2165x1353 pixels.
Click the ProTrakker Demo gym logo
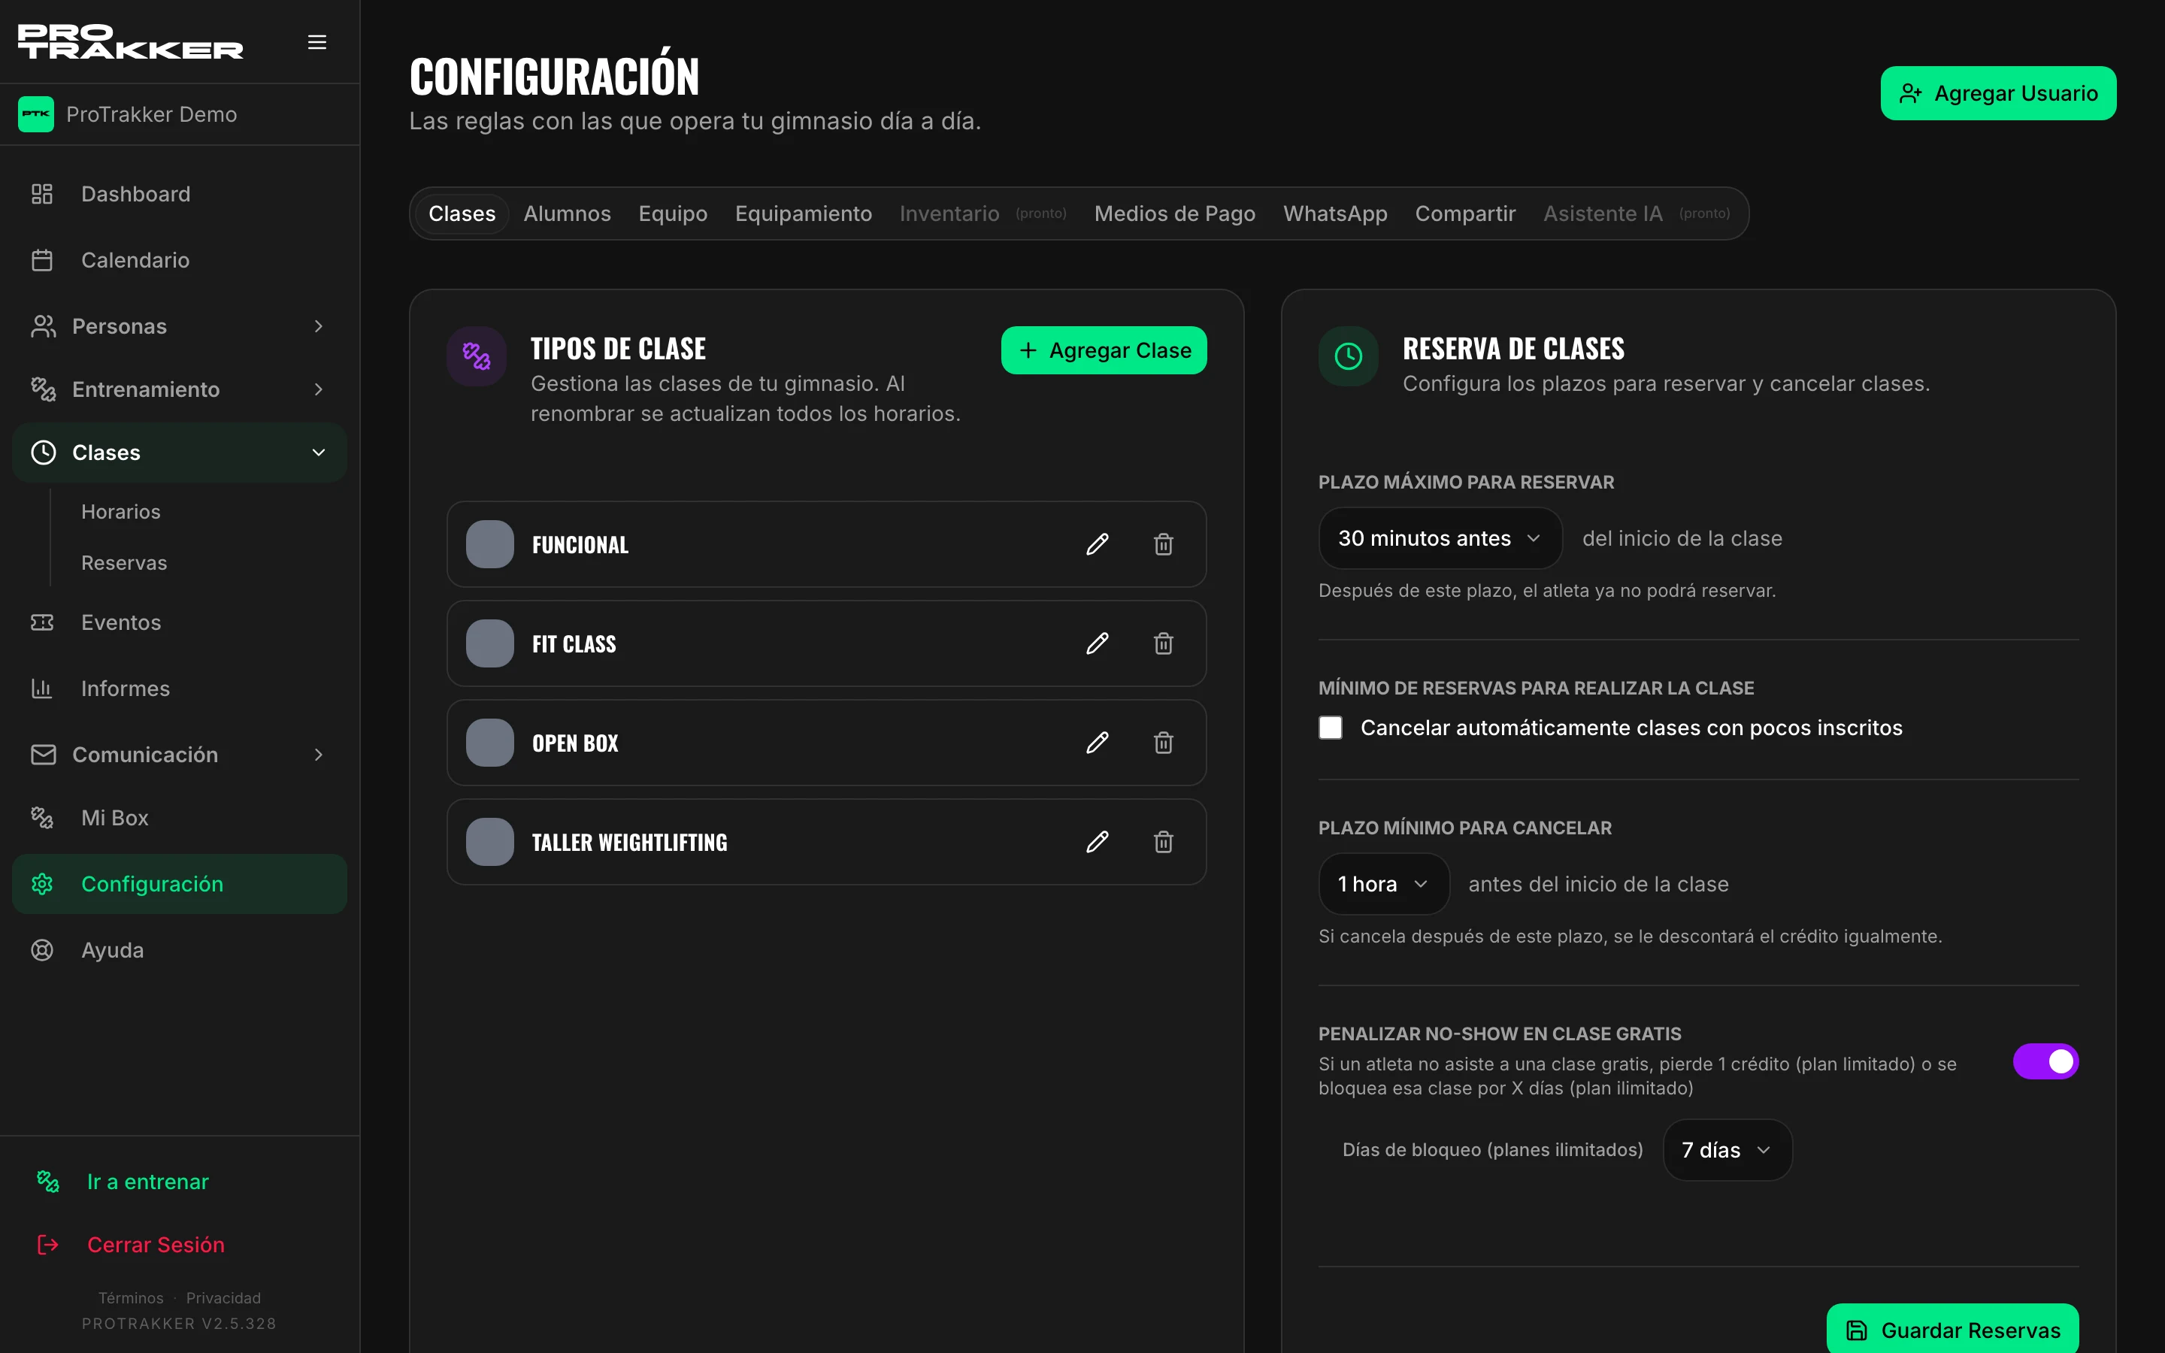[x=36, y=114]
